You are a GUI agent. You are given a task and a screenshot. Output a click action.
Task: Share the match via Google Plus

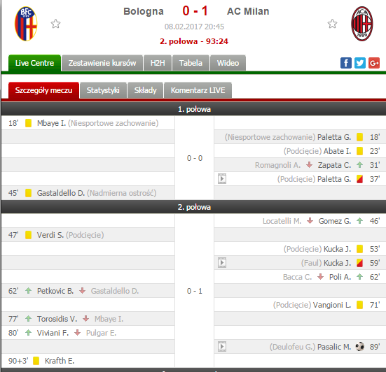(x=374, y=63)
